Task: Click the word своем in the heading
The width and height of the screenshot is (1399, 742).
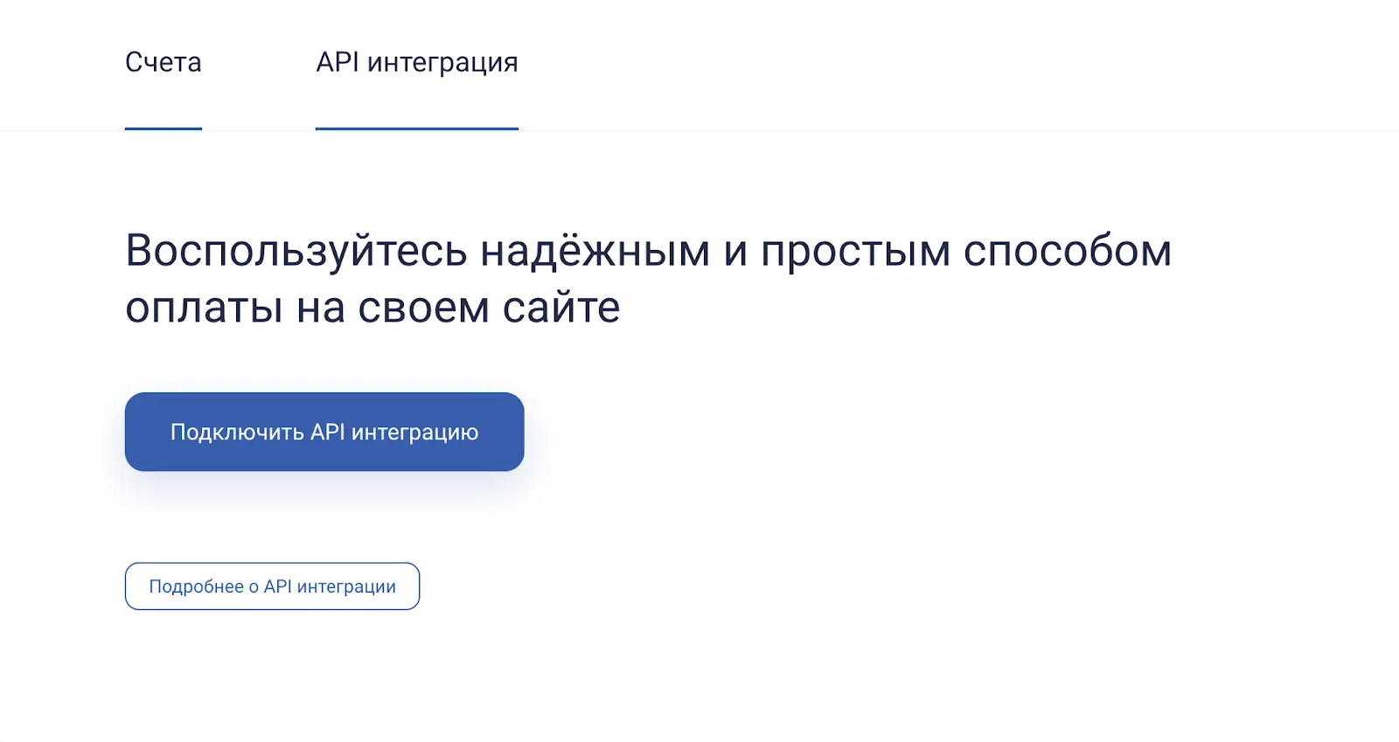Action: click(423, 308)
